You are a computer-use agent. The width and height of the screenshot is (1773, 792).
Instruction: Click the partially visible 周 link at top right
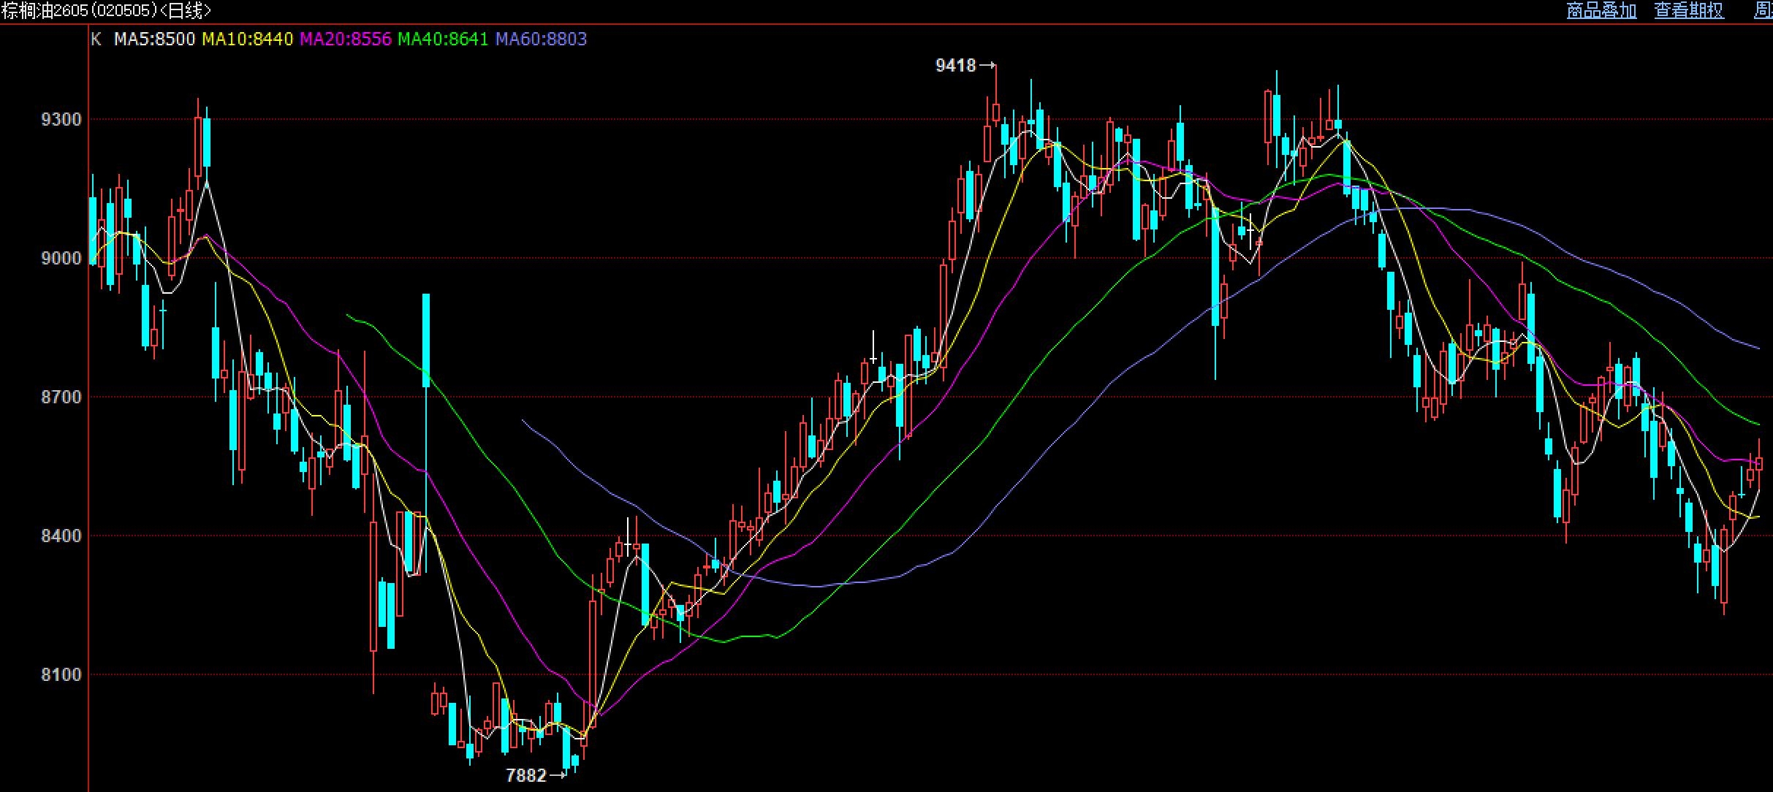point(1763,10)
